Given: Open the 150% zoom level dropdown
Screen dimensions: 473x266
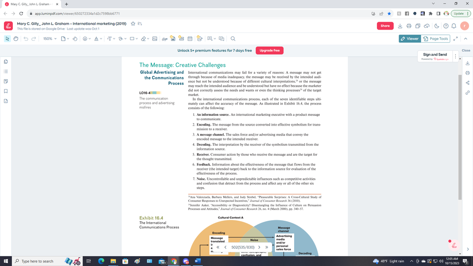Looking at the screenshot, I should [50, 38].
